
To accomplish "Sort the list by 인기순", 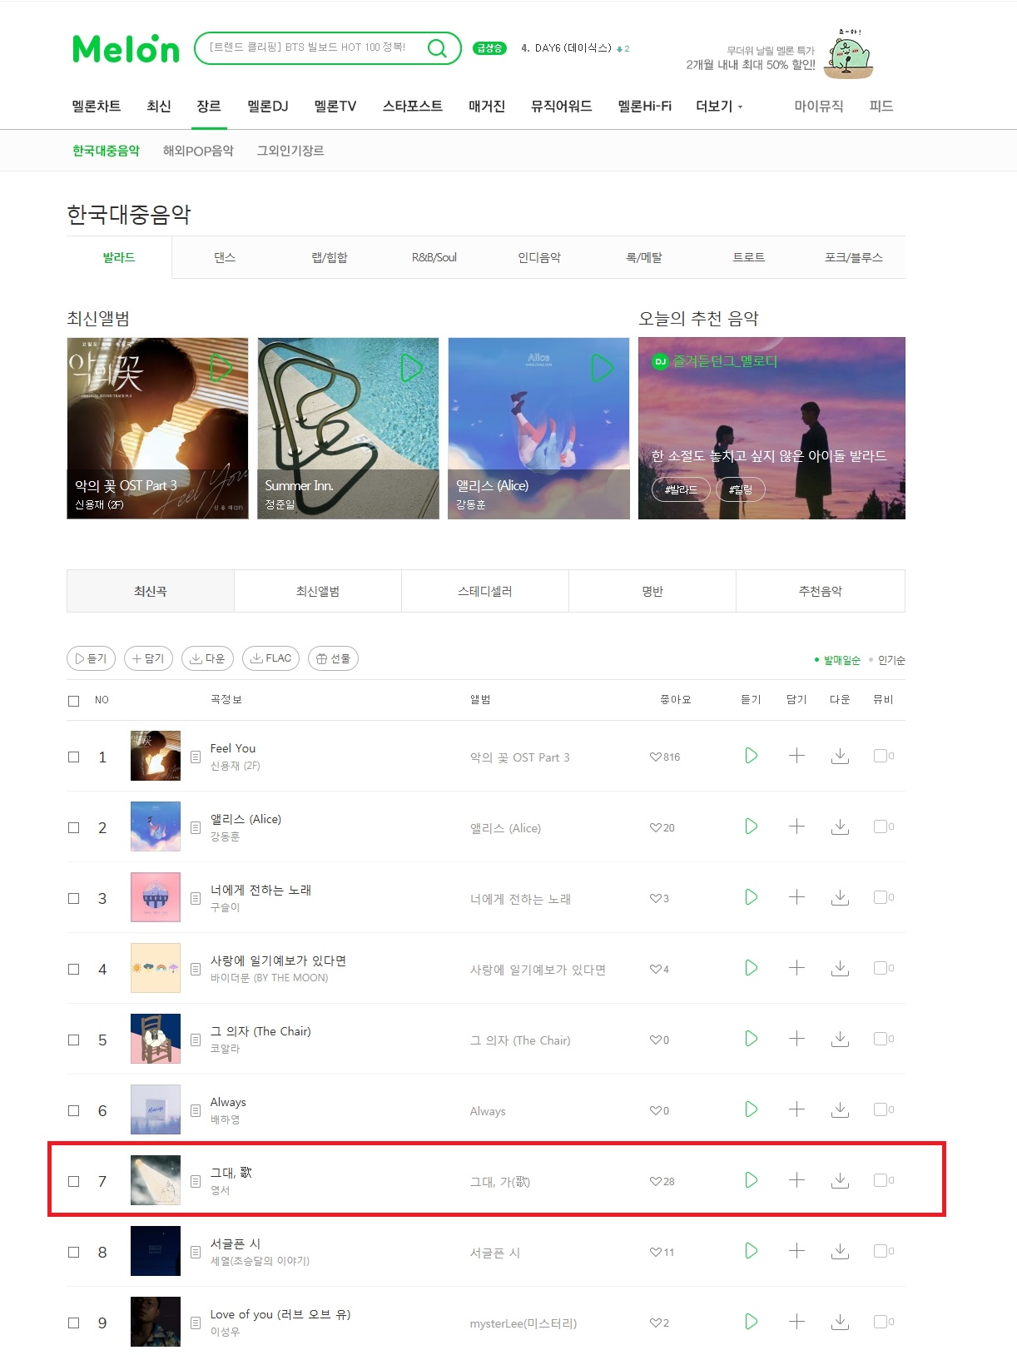I will coord(891,660).
